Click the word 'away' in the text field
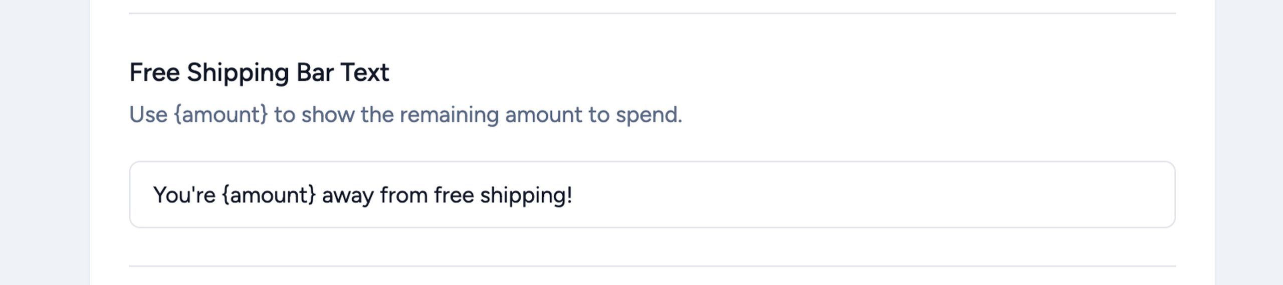The height and width of the screenshot is (285, 1283). (x=347, y=195)
